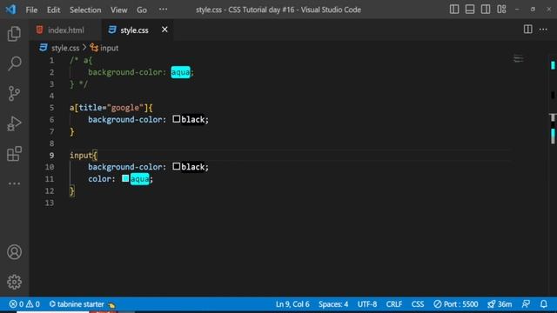
Task: Change indentation via Spaces: 4
Action: coord(333,304)
